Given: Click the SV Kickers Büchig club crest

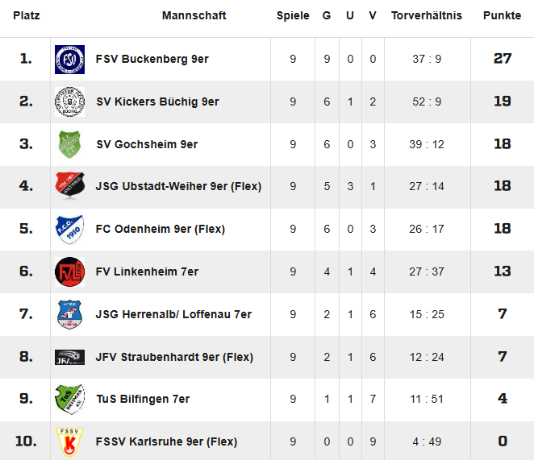Looking at the screenshot, I should 69,102.
